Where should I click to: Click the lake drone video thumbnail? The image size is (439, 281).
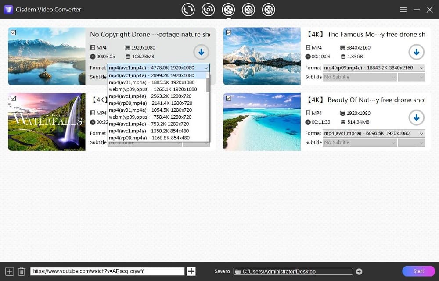(47, 56)
